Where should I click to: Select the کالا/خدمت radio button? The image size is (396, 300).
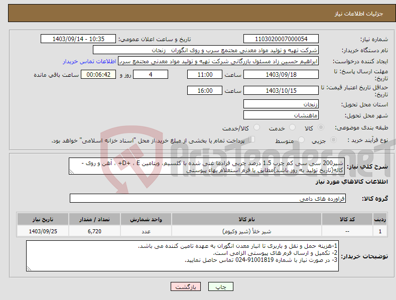pos(256,127)
